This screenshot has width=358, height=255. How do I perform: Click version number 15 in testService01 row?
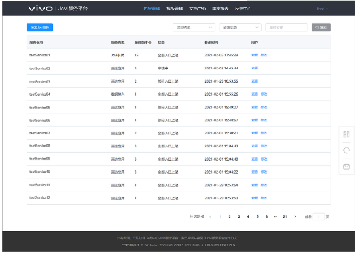(x=137, y=55)
